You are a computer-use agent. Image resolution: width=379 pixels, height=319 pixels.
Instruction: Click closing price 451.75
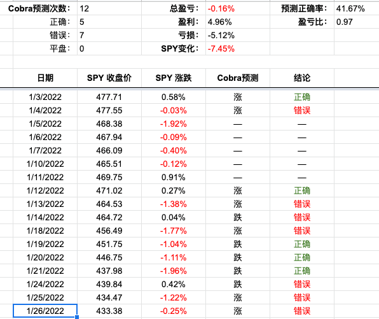coord(109,244)
